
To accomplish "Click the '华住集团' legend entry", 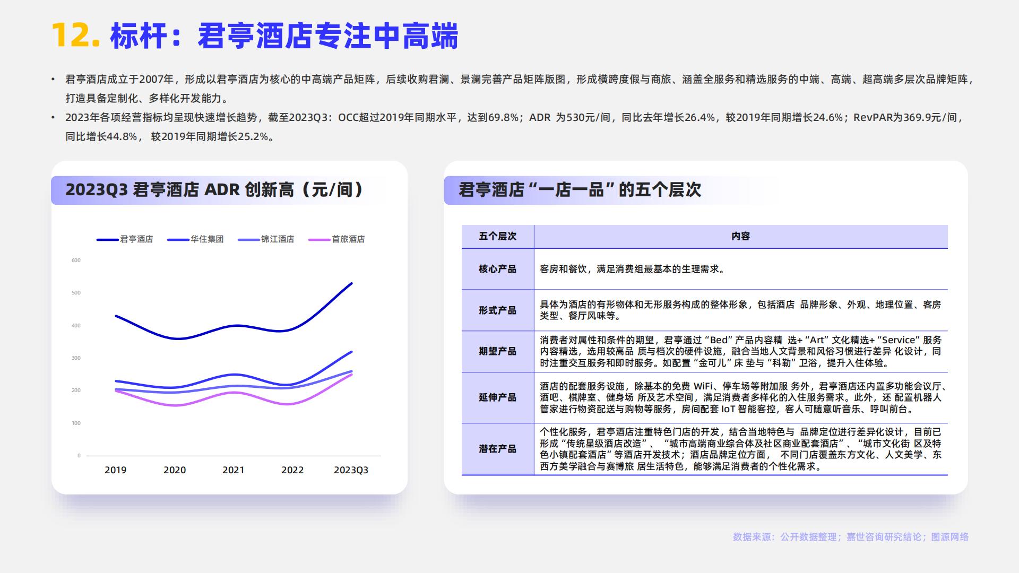I will tap(195, 239).
